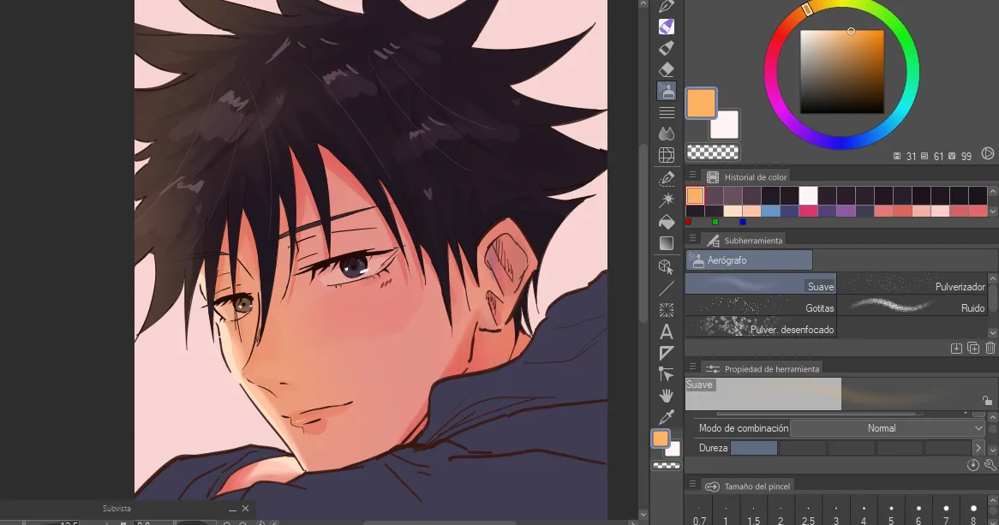Select the Airbrush tool in toolbar
The height and width of the screenshot is (525, 999).
coord(667,91)
